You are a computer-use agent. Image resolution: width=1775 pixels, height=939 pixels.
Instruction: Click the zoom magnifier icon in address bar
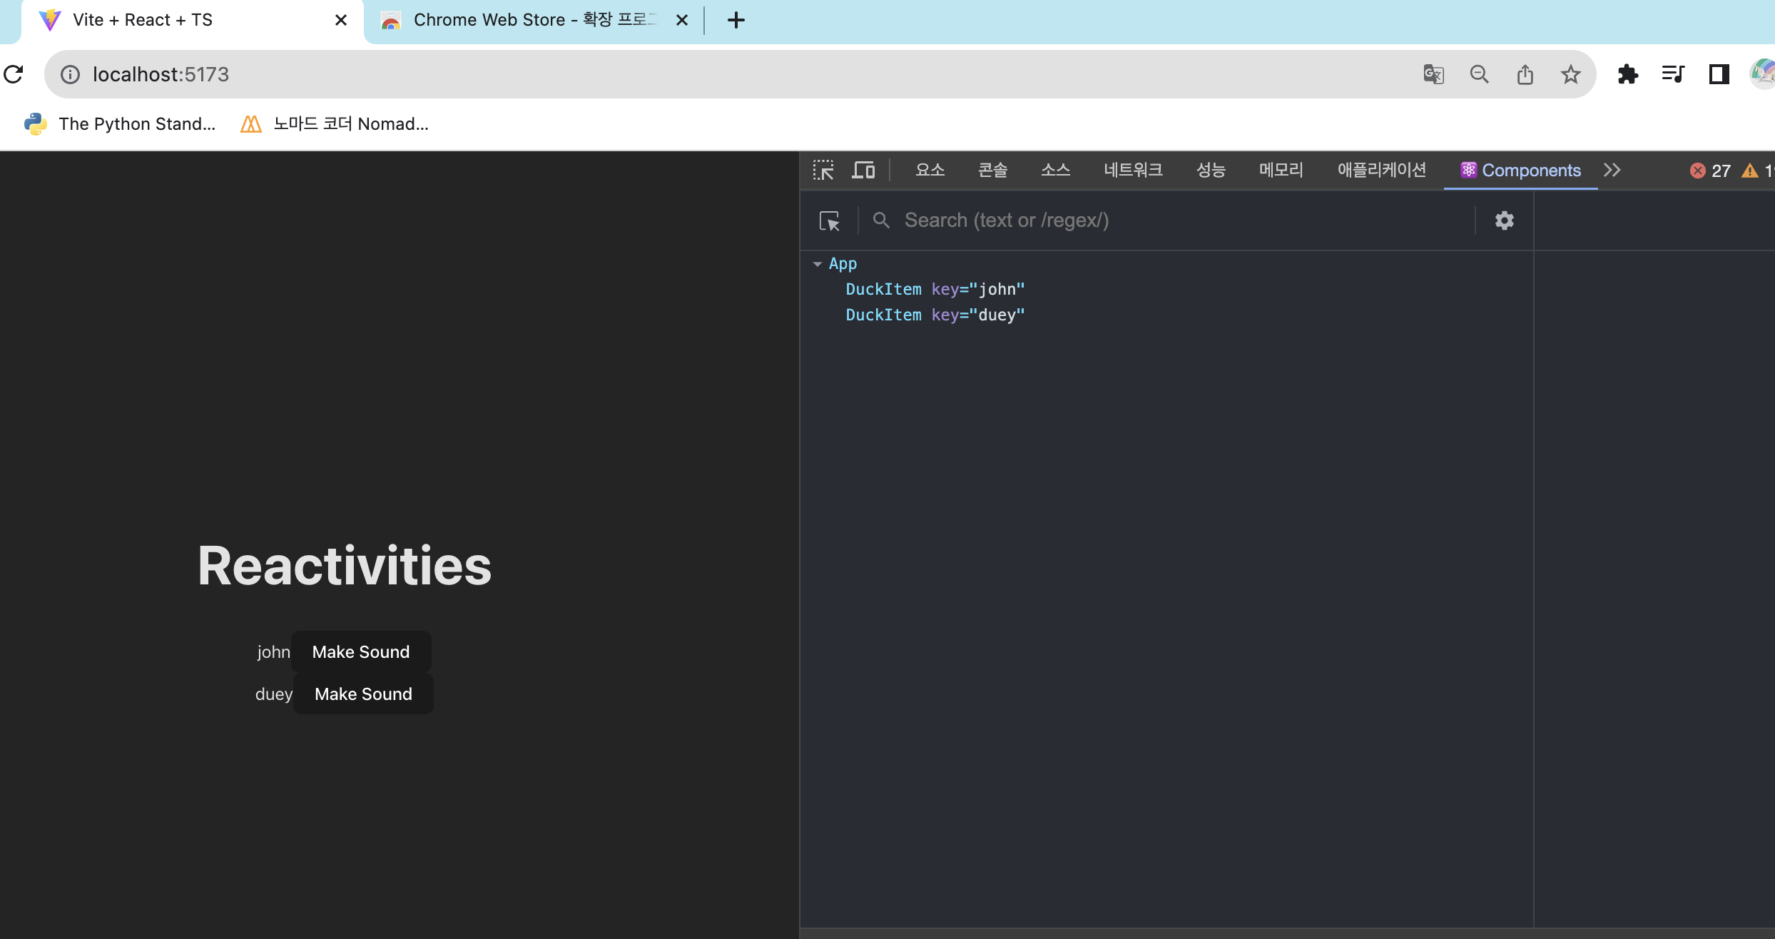click(x=1479, y=74)
